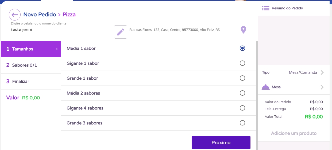Select Gigante 1 sabor option
The height and width of the screenshot is (150, 332).
(242, 63)
